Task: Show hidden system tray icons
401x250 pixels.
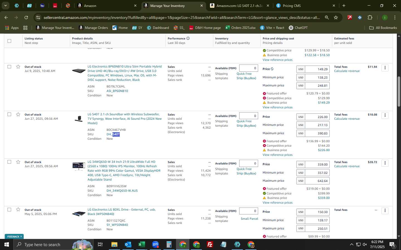Action: pyautogui.click(x=351, y=244)
